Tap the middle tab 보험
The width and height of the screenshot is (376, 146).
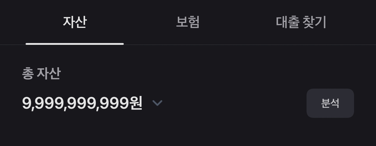pyautogui.click(x=188, y=22)
